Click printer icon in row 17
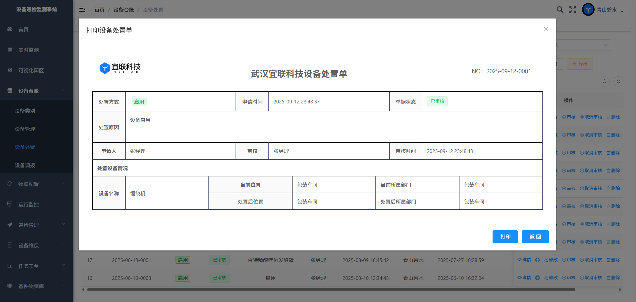Screen dimensions: 636x302 537,260
